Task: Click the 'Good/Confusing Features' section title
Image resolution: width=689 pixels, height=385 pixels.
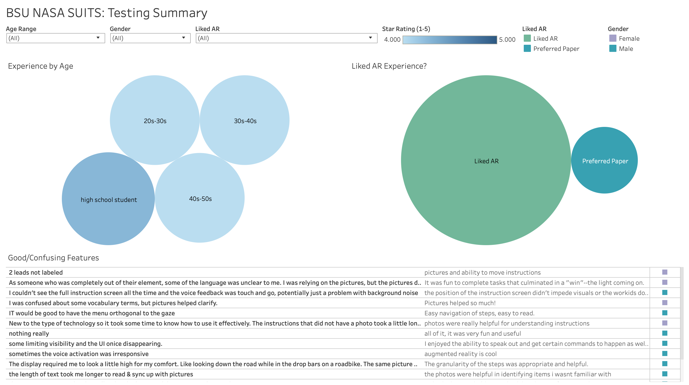Action: (53, 258)
